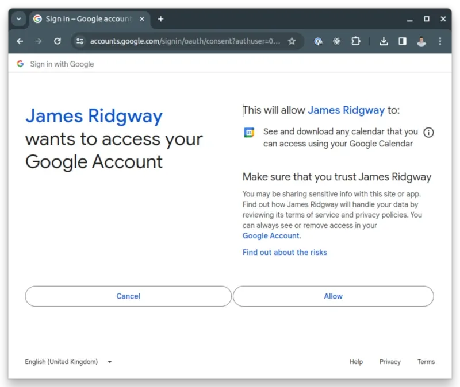The image size is (460, 387).
Task: Click the browser forward arrow
Action: (39, 41)
